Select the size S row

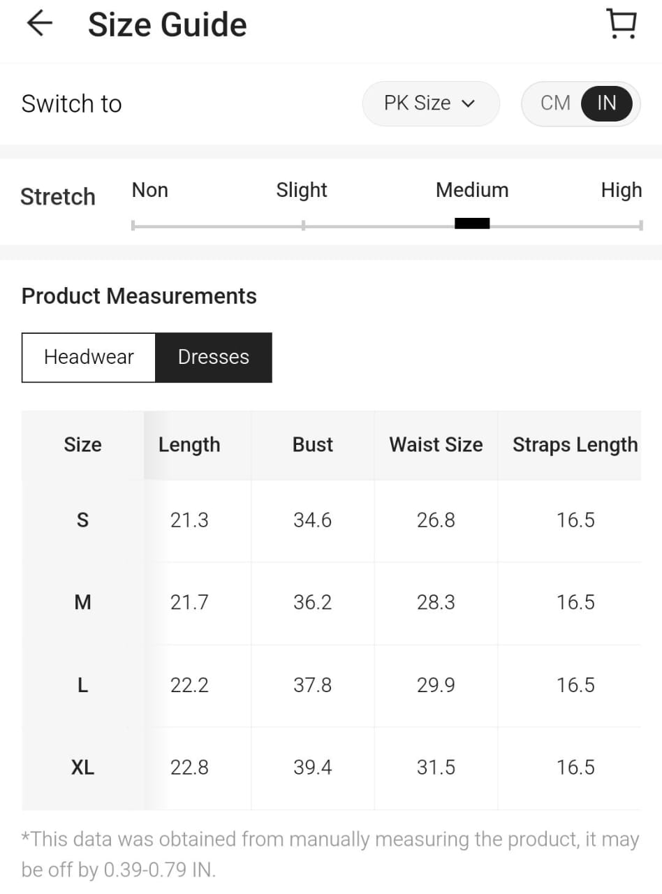pyautogui.click(x=82, y=520)
